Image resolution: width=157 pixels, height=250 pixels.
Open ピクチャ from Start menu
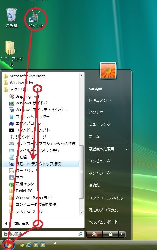96,112
